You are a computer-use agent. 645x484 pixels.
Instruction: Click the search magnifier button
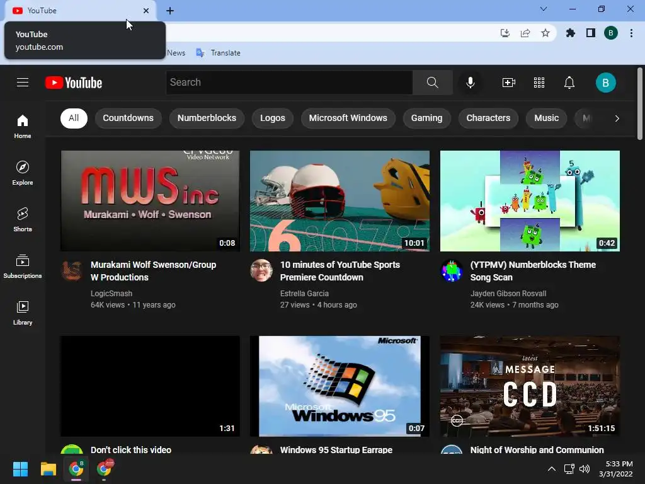432,83
